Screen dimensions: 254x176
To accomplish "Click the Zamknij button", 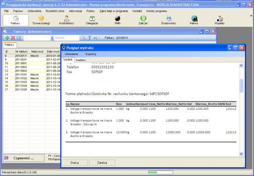I will (x=102, y=162).
